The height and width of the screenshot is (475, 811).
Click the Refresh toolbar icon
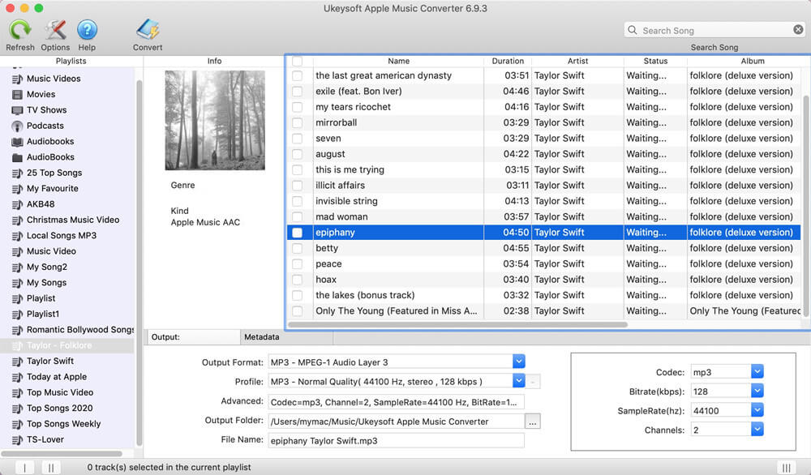[20, 30]
